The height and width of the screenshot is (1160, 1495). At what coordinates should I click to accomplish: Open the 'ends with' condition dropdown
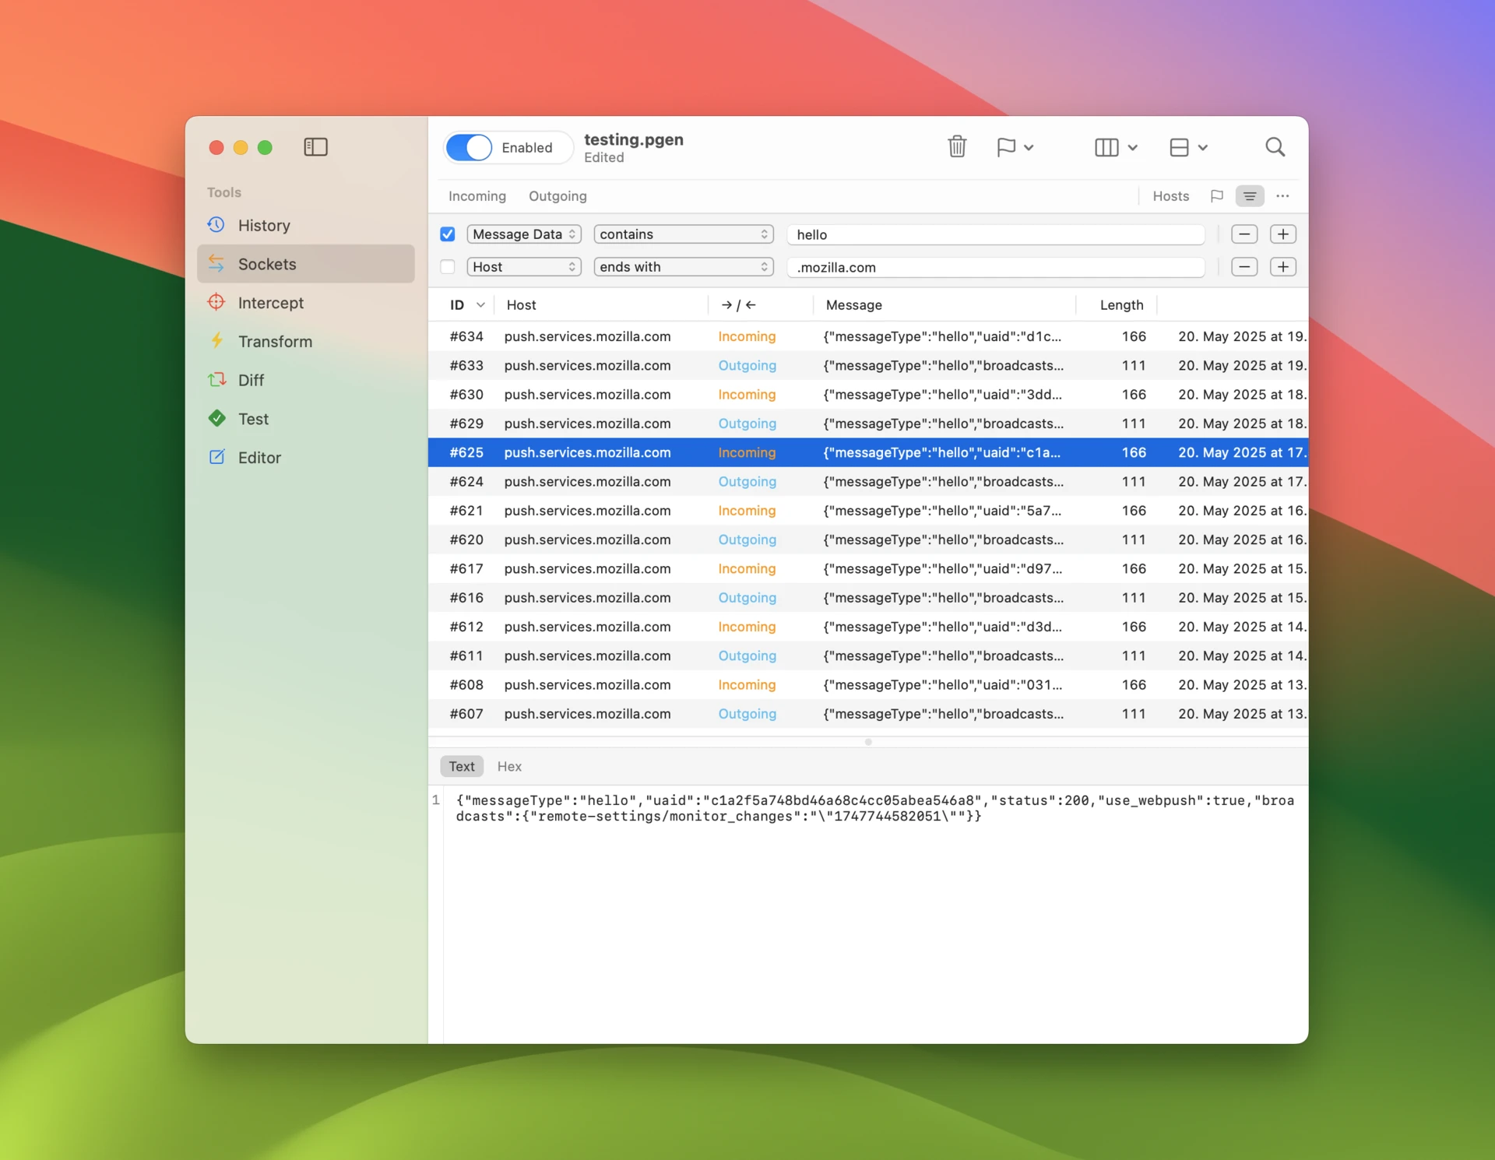pos(683,267)
